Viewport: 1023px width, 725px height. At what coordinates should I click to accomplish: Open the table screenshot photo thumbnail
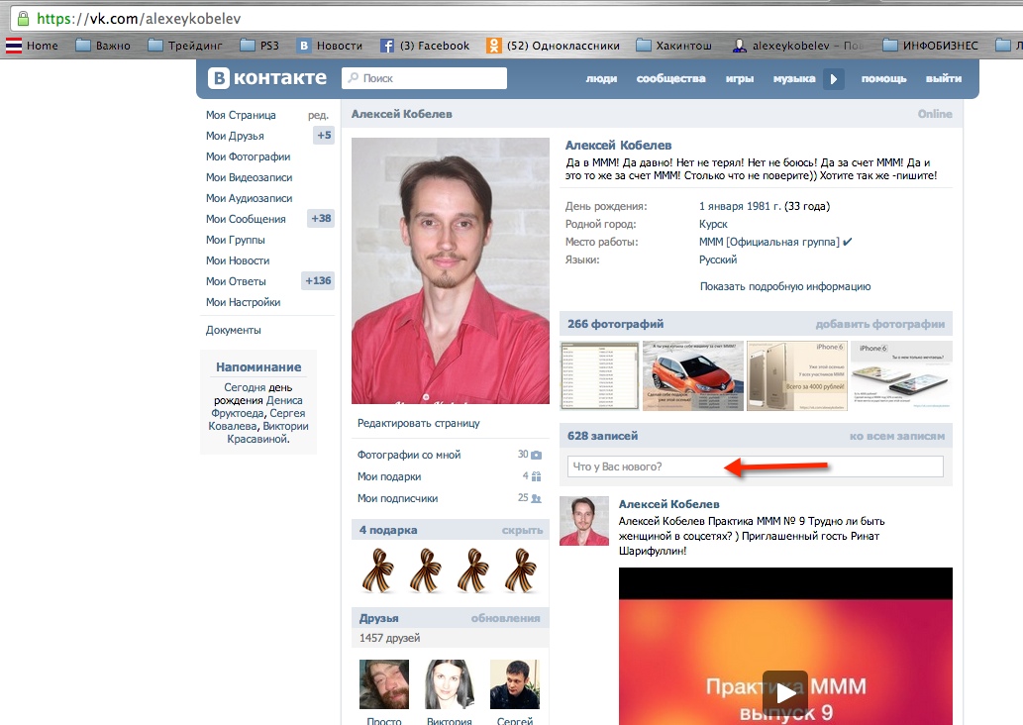pyautogui.click(x=599, y=376)
